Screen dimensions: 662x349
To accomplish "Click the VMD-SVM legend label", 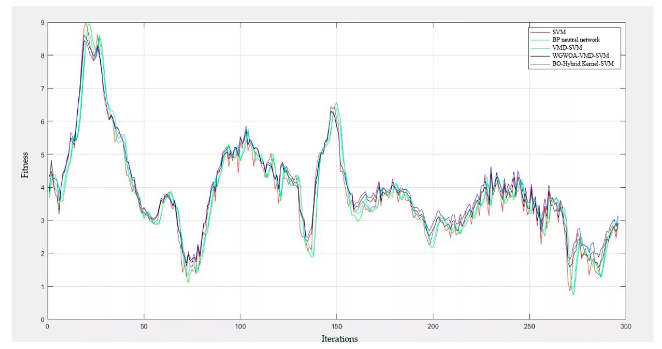I will point(567,48).
